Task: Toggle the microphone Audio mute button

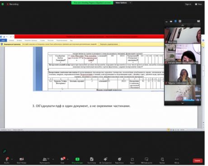Action: [x=7, y=160]
